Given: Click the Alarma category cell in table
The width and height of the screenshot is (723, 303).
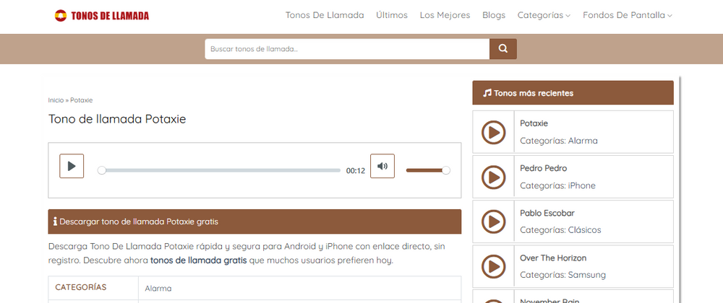Looking at the screenshot, I should 300,289.
